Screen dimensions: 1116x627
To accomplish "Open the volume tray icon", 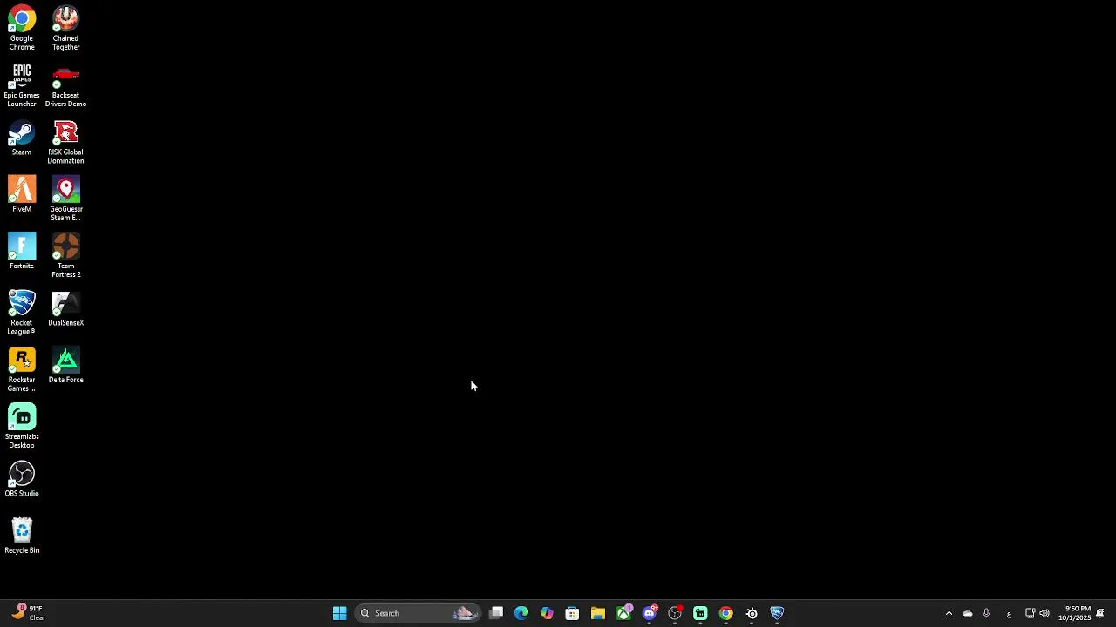I will tap(1045, 613).
